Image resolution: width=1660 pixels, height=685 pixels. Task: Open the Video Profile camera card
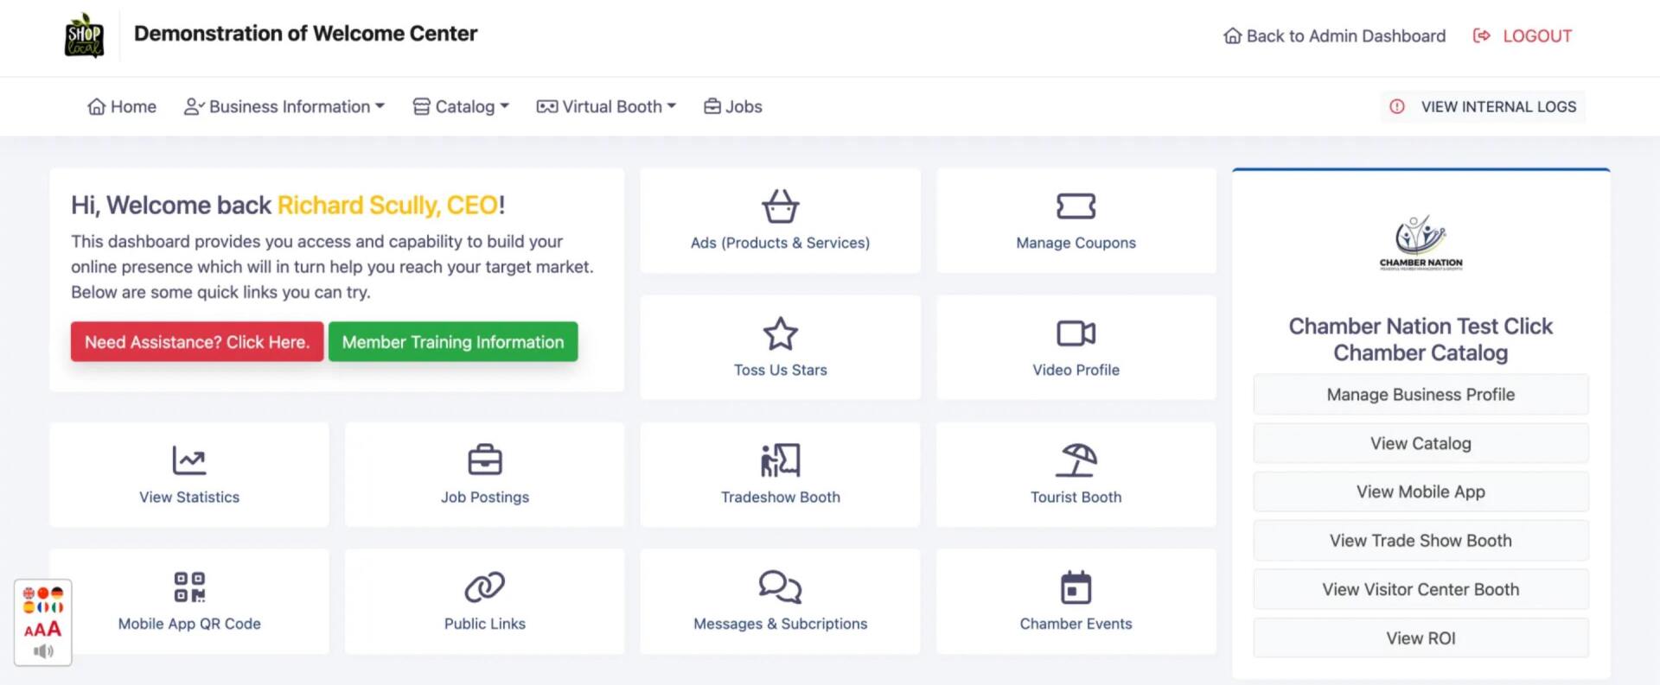coord(1076,348)
